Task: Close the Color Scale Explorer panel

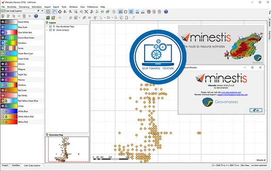Action: 42,11
